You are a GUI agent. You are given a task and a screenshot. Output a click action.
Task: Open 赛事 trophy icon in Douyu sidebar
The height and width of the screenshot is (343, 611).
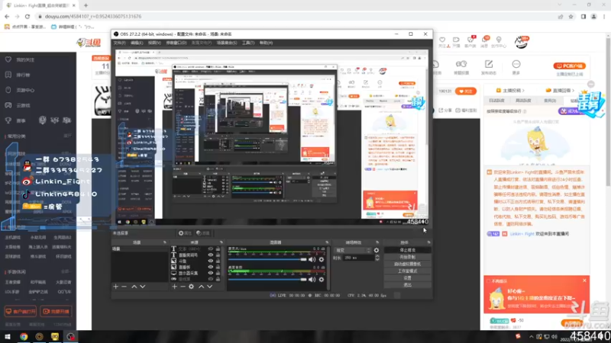coord(8,120)
